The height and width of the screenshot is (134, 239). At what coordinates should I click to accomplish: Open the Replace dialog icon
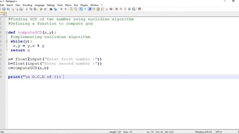tap(55, 9)
